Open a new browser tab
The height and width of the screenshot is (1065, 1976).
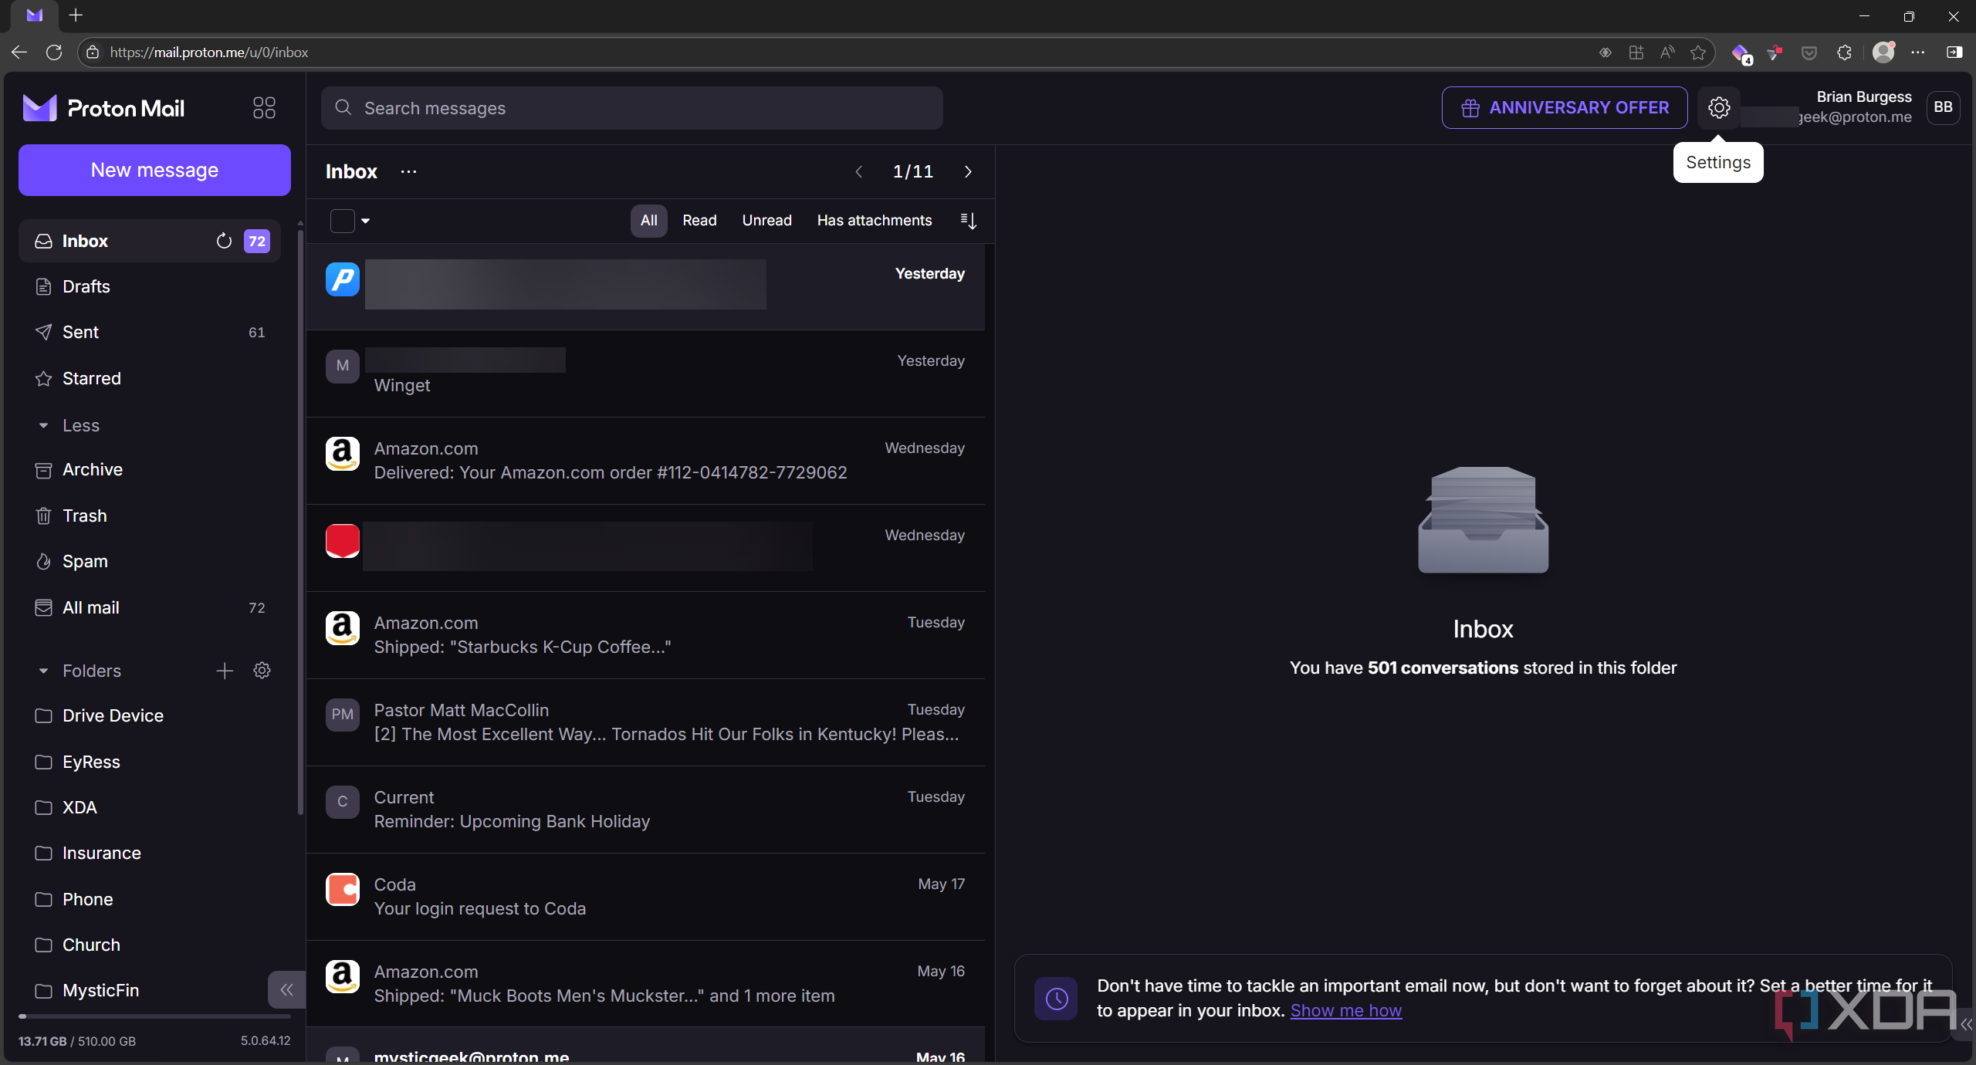76,15
